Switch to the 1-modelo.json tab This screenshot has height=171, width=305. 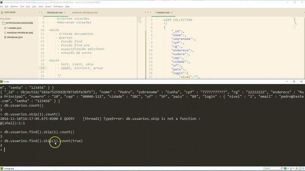click(163, 12)
